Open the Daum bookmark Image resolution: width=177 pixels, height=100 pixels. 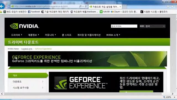(x=124, y=12)
